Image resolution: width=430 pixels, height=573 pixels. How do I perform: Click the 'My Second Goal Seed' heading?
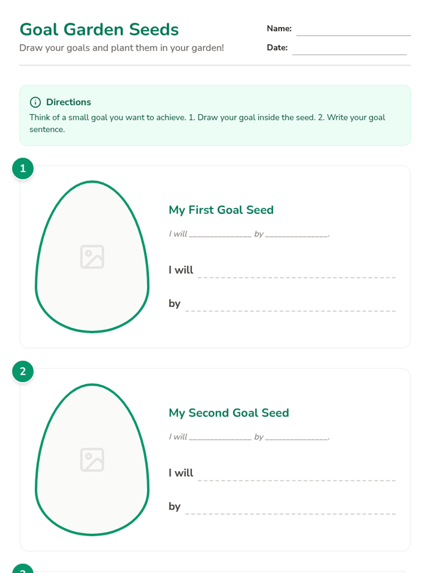coord(229,413)
